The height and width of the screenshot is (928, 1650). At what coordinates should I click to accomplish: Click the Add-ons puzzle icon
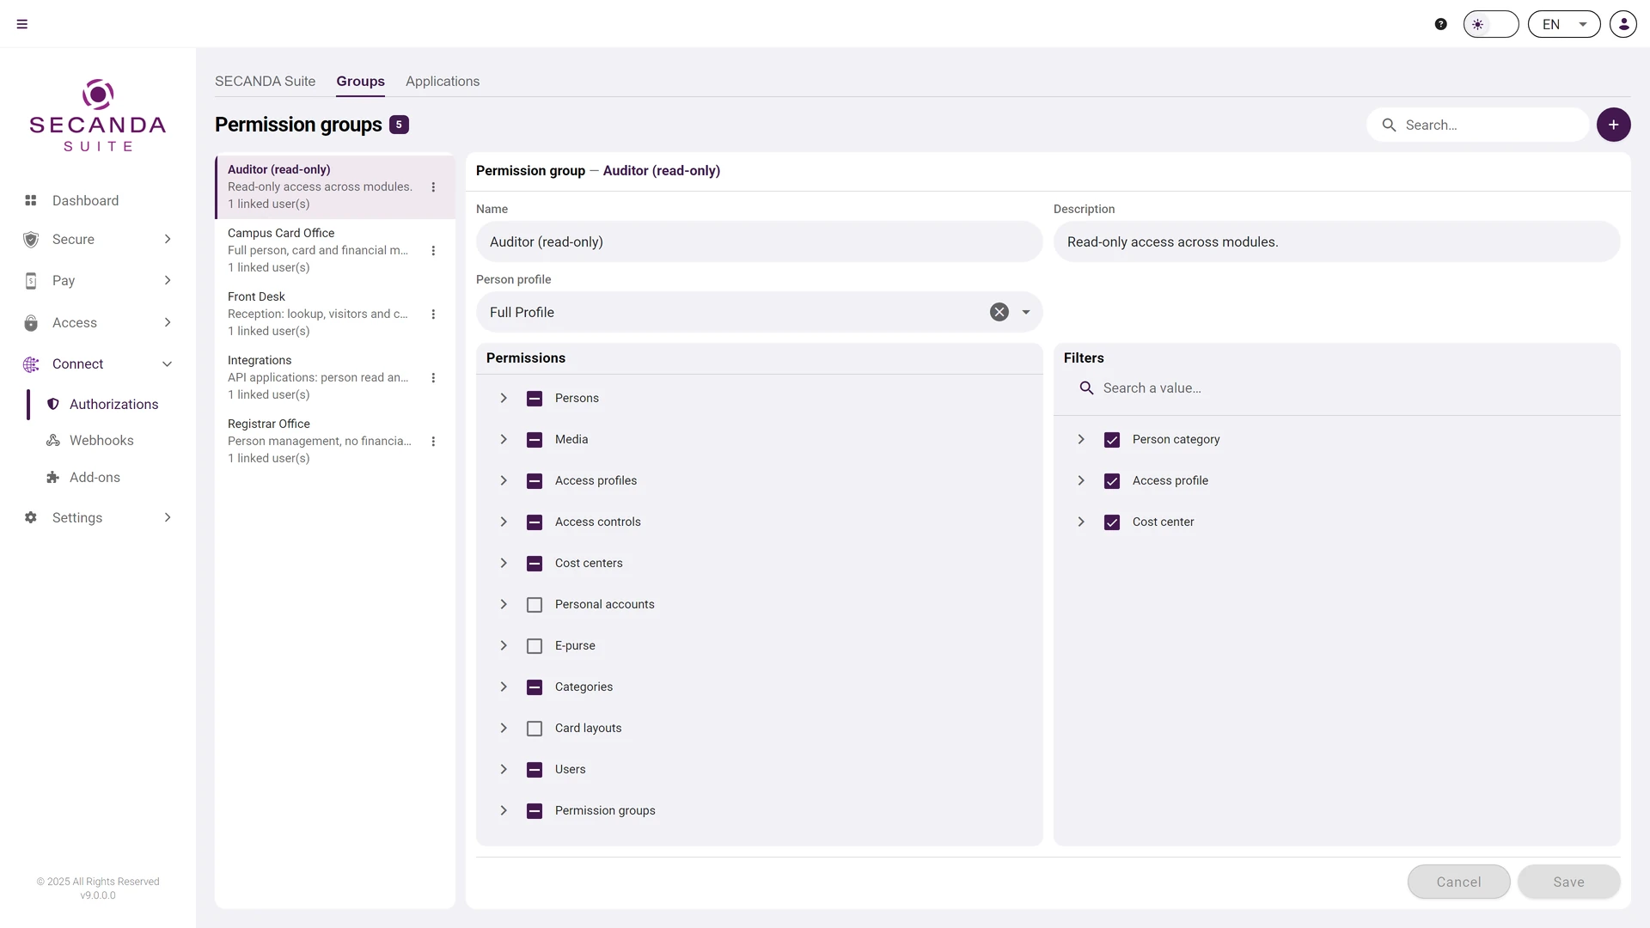tap(53, 477)
